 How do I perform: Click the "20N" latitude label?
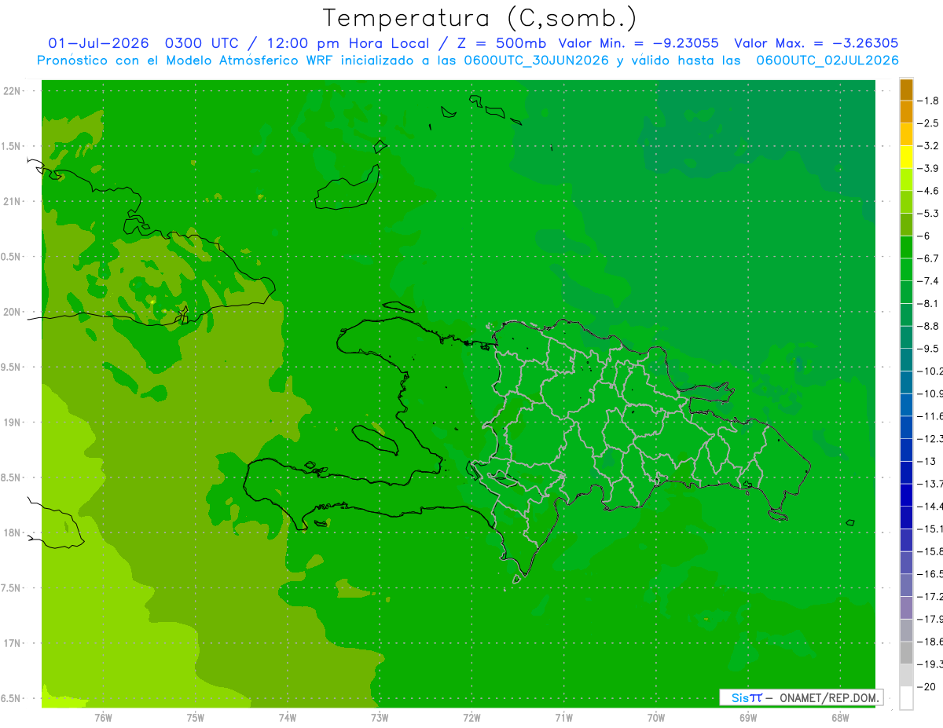click(13, 312)
